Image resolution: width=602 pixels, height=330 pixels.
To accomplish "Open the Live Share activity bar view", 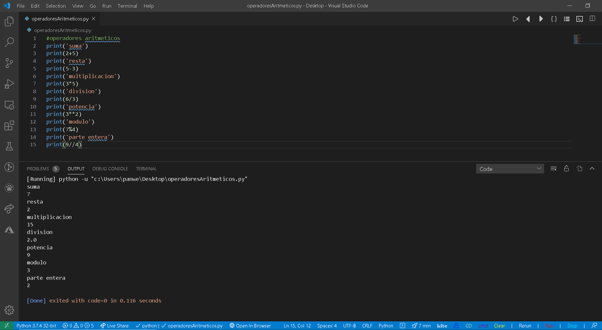I will click(9, 208).
